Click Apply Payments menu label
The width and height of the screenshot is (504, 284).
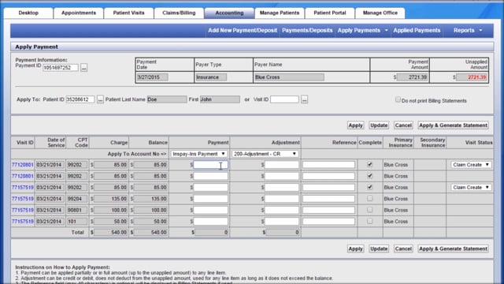359,30
